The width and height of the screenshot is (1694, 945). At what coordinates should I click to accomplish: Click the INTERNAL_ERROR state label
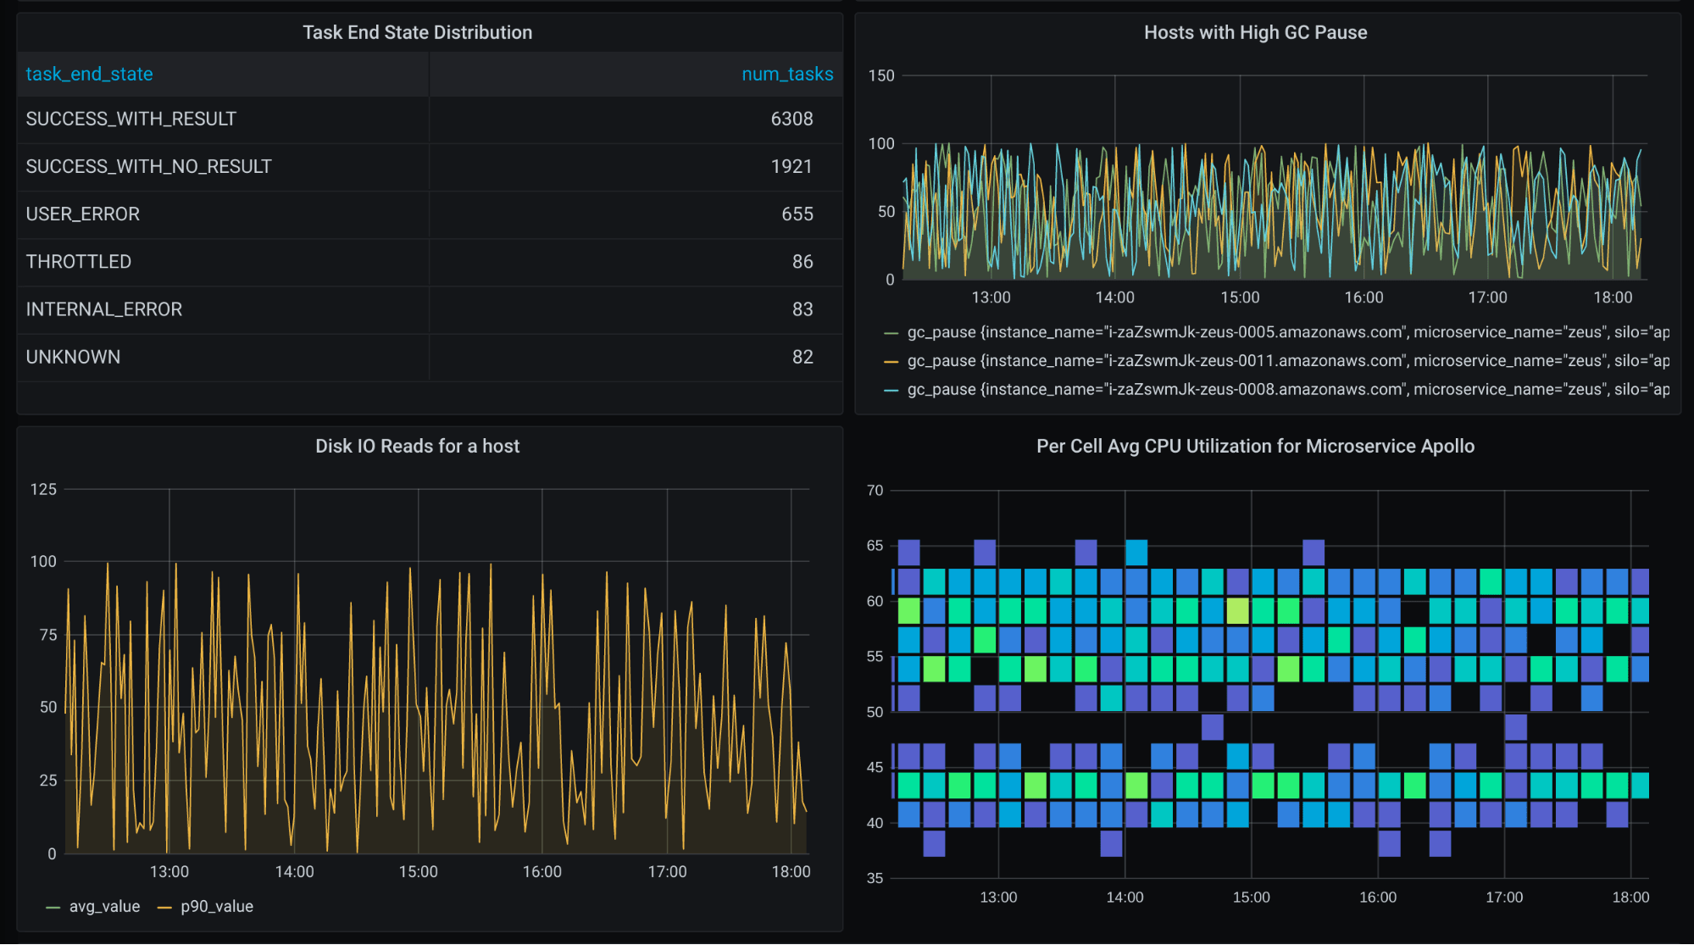pyautogui.click(x=103, y=309)
